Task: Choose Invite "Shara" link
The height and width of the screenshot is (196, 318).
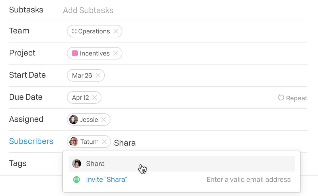Action: [107, 180]
